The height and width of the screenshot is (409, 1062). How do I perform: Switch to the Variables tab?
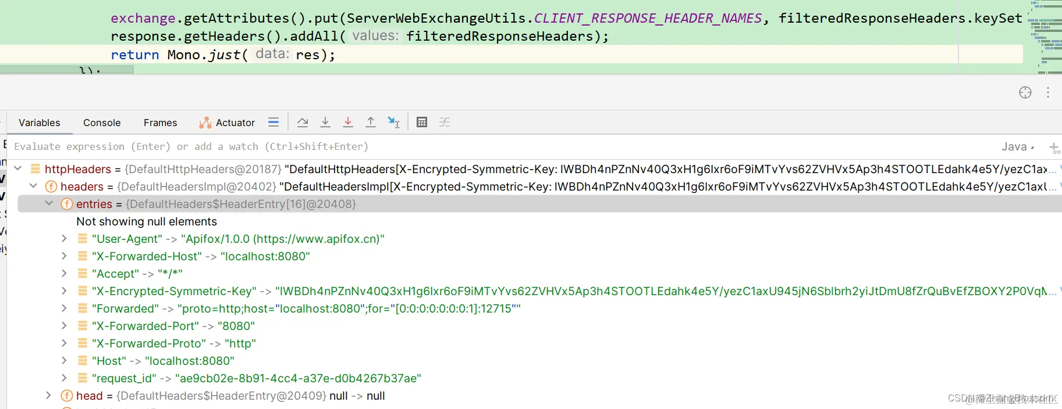coord(39,123)
